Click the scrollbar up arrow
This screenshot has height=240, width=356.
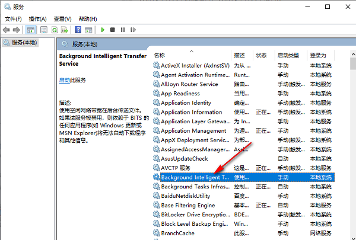tap(353, 55)
